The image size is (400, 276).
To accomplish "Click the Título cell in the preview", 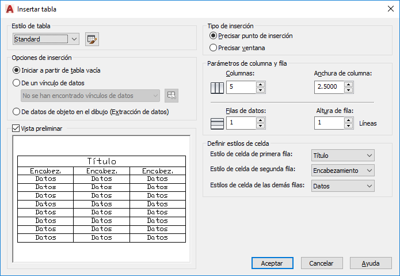I will tap(101, 161).
